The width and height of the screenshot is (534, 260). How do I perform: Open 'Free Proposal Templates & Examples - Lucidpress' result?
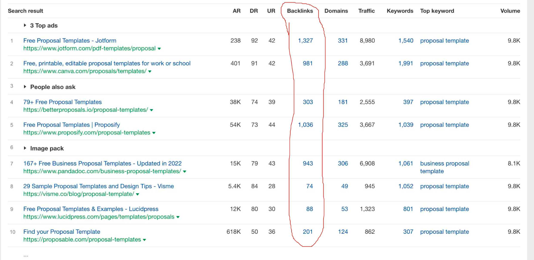[x=91, y=209]
